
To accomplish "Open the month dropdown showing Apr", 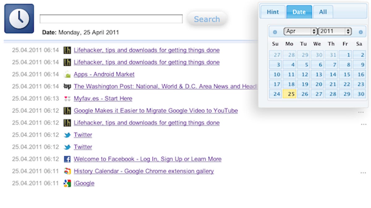I will pos(301,31).
